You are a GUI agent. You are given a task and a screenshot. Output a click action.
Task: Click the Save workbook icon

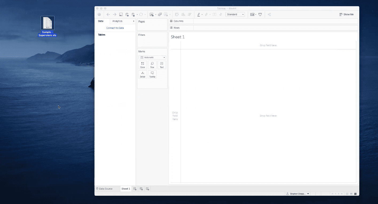click(x=121, y=14)
